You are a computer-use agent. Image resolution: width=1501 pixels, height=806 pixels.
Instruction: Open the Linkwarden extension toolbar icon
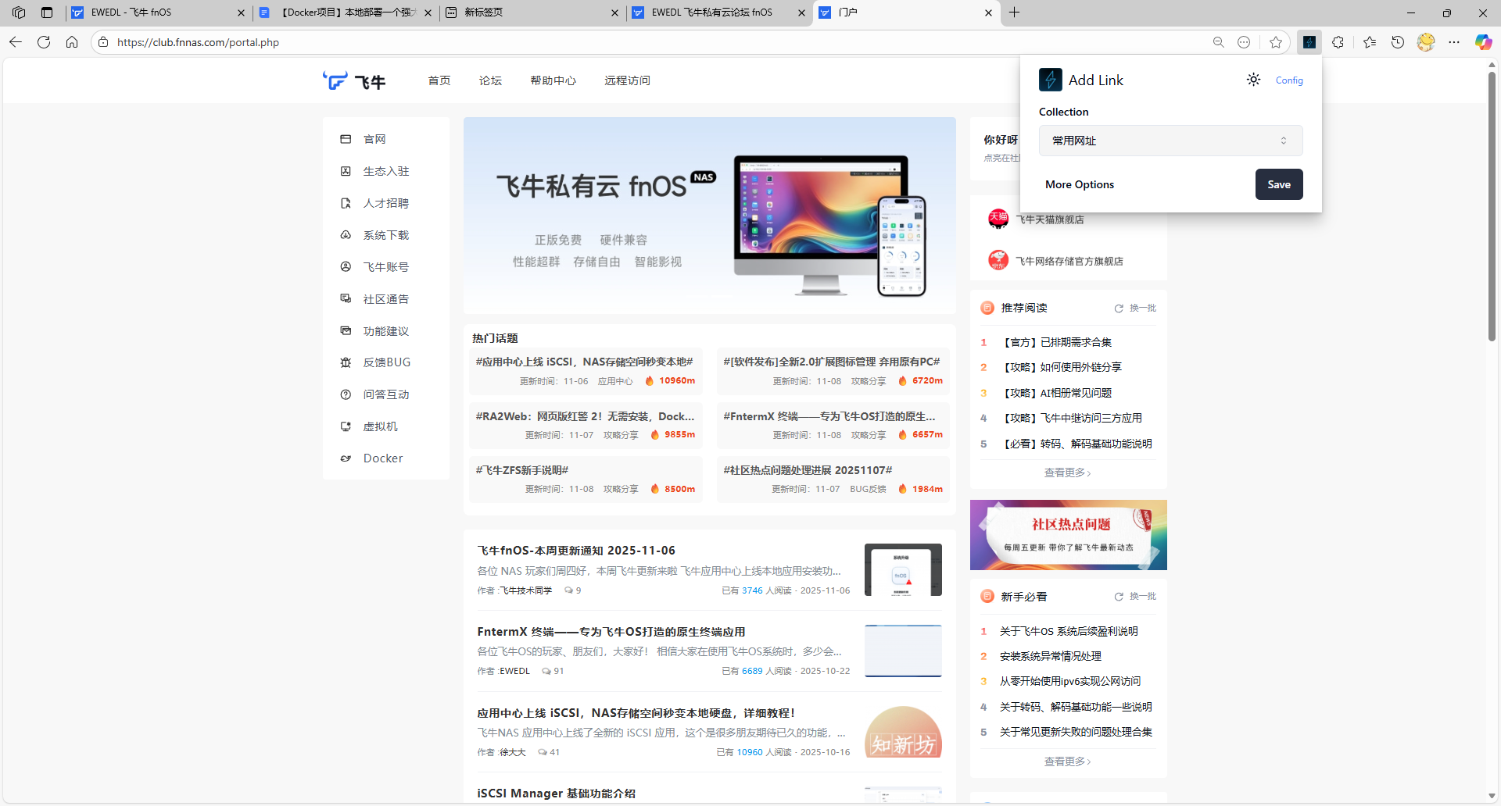coord(1309,42)
